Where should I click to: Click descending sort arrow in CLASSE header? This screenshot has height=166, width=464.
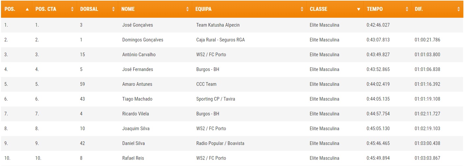(x=359, y=9)
